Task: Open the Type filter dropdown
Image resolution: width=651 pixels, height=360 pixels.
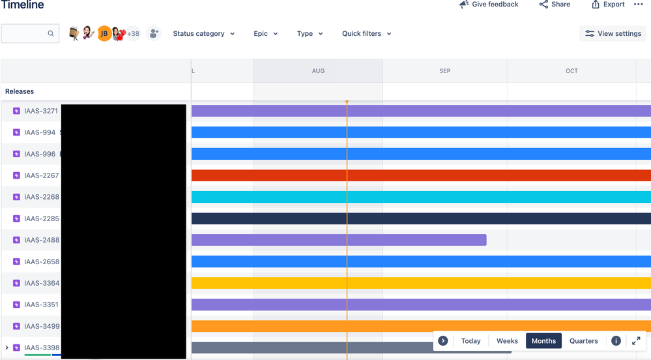Action: [x=310, y=34]
